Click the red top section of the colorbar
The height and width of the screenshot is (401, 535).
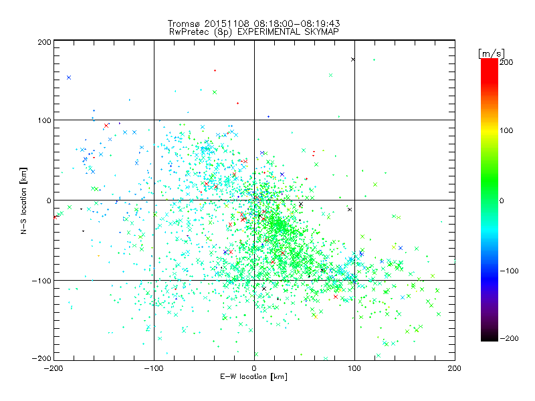490,70
